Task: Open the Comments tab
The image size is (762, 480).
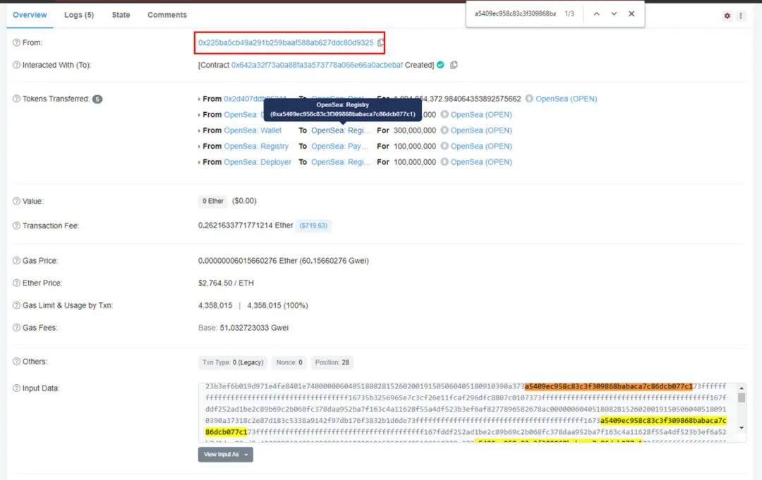Action: point(167,15)
